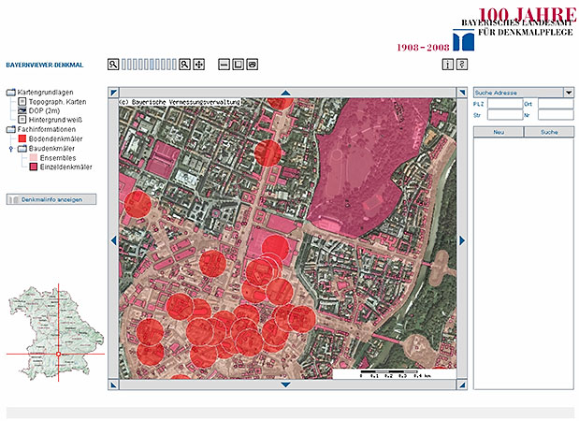Pan map east with right arrow

pyautogui.click(x=462, y=240)
